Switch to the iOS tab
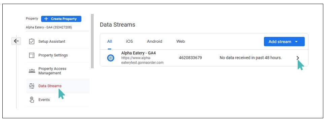 point(129,41)
